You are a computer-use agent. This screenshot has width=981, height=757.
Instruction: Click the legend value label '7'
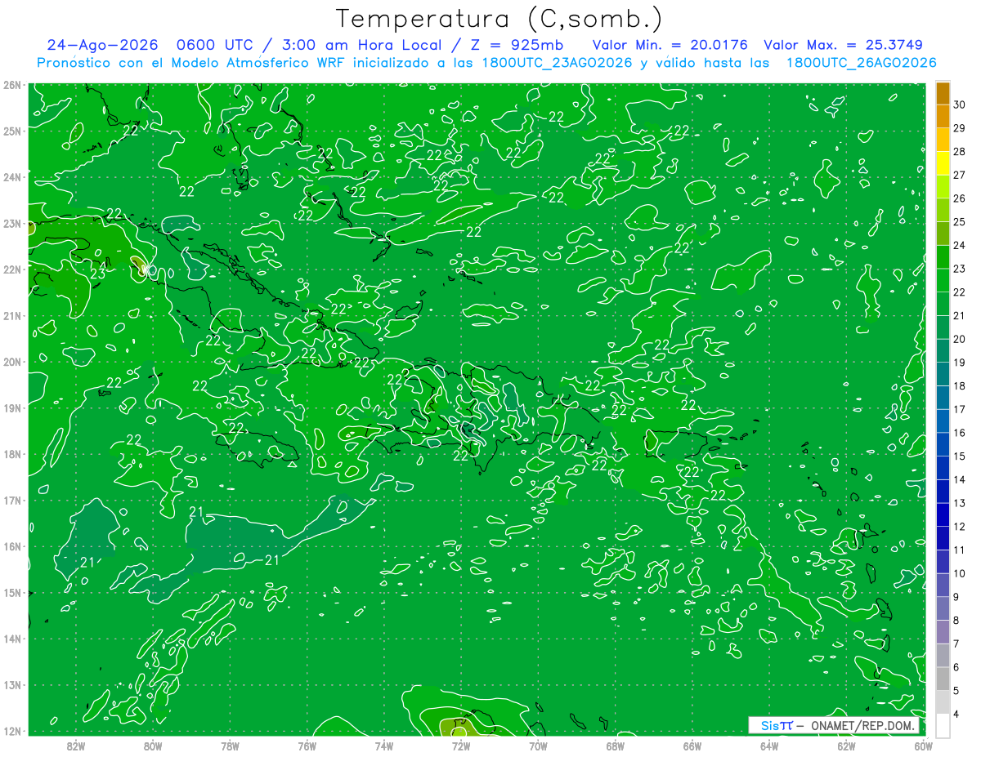[956, 644]
